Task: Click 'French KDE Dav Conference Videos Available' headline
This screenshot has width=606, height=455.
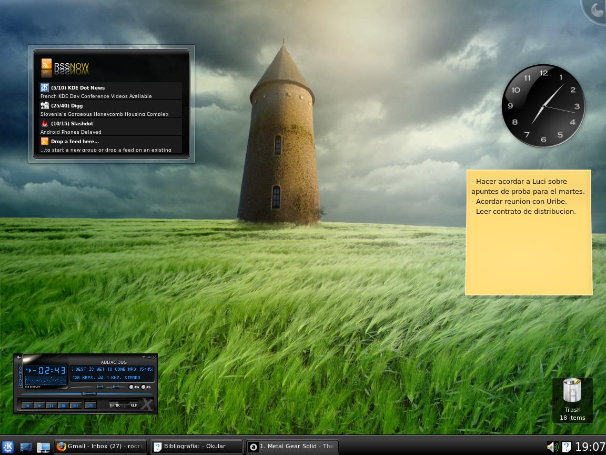Action: tap(96, 96)
